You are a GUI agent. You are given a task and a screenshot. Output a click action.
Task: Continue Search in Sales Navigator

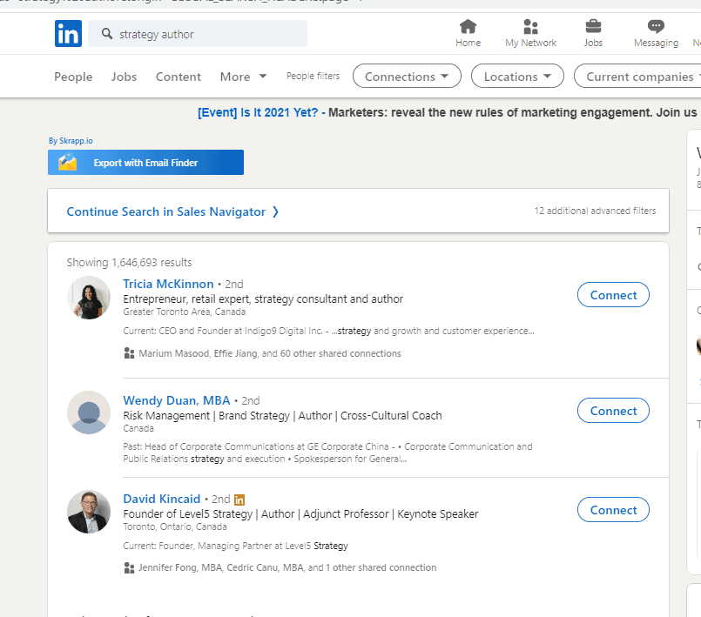[x=172, y=211]
